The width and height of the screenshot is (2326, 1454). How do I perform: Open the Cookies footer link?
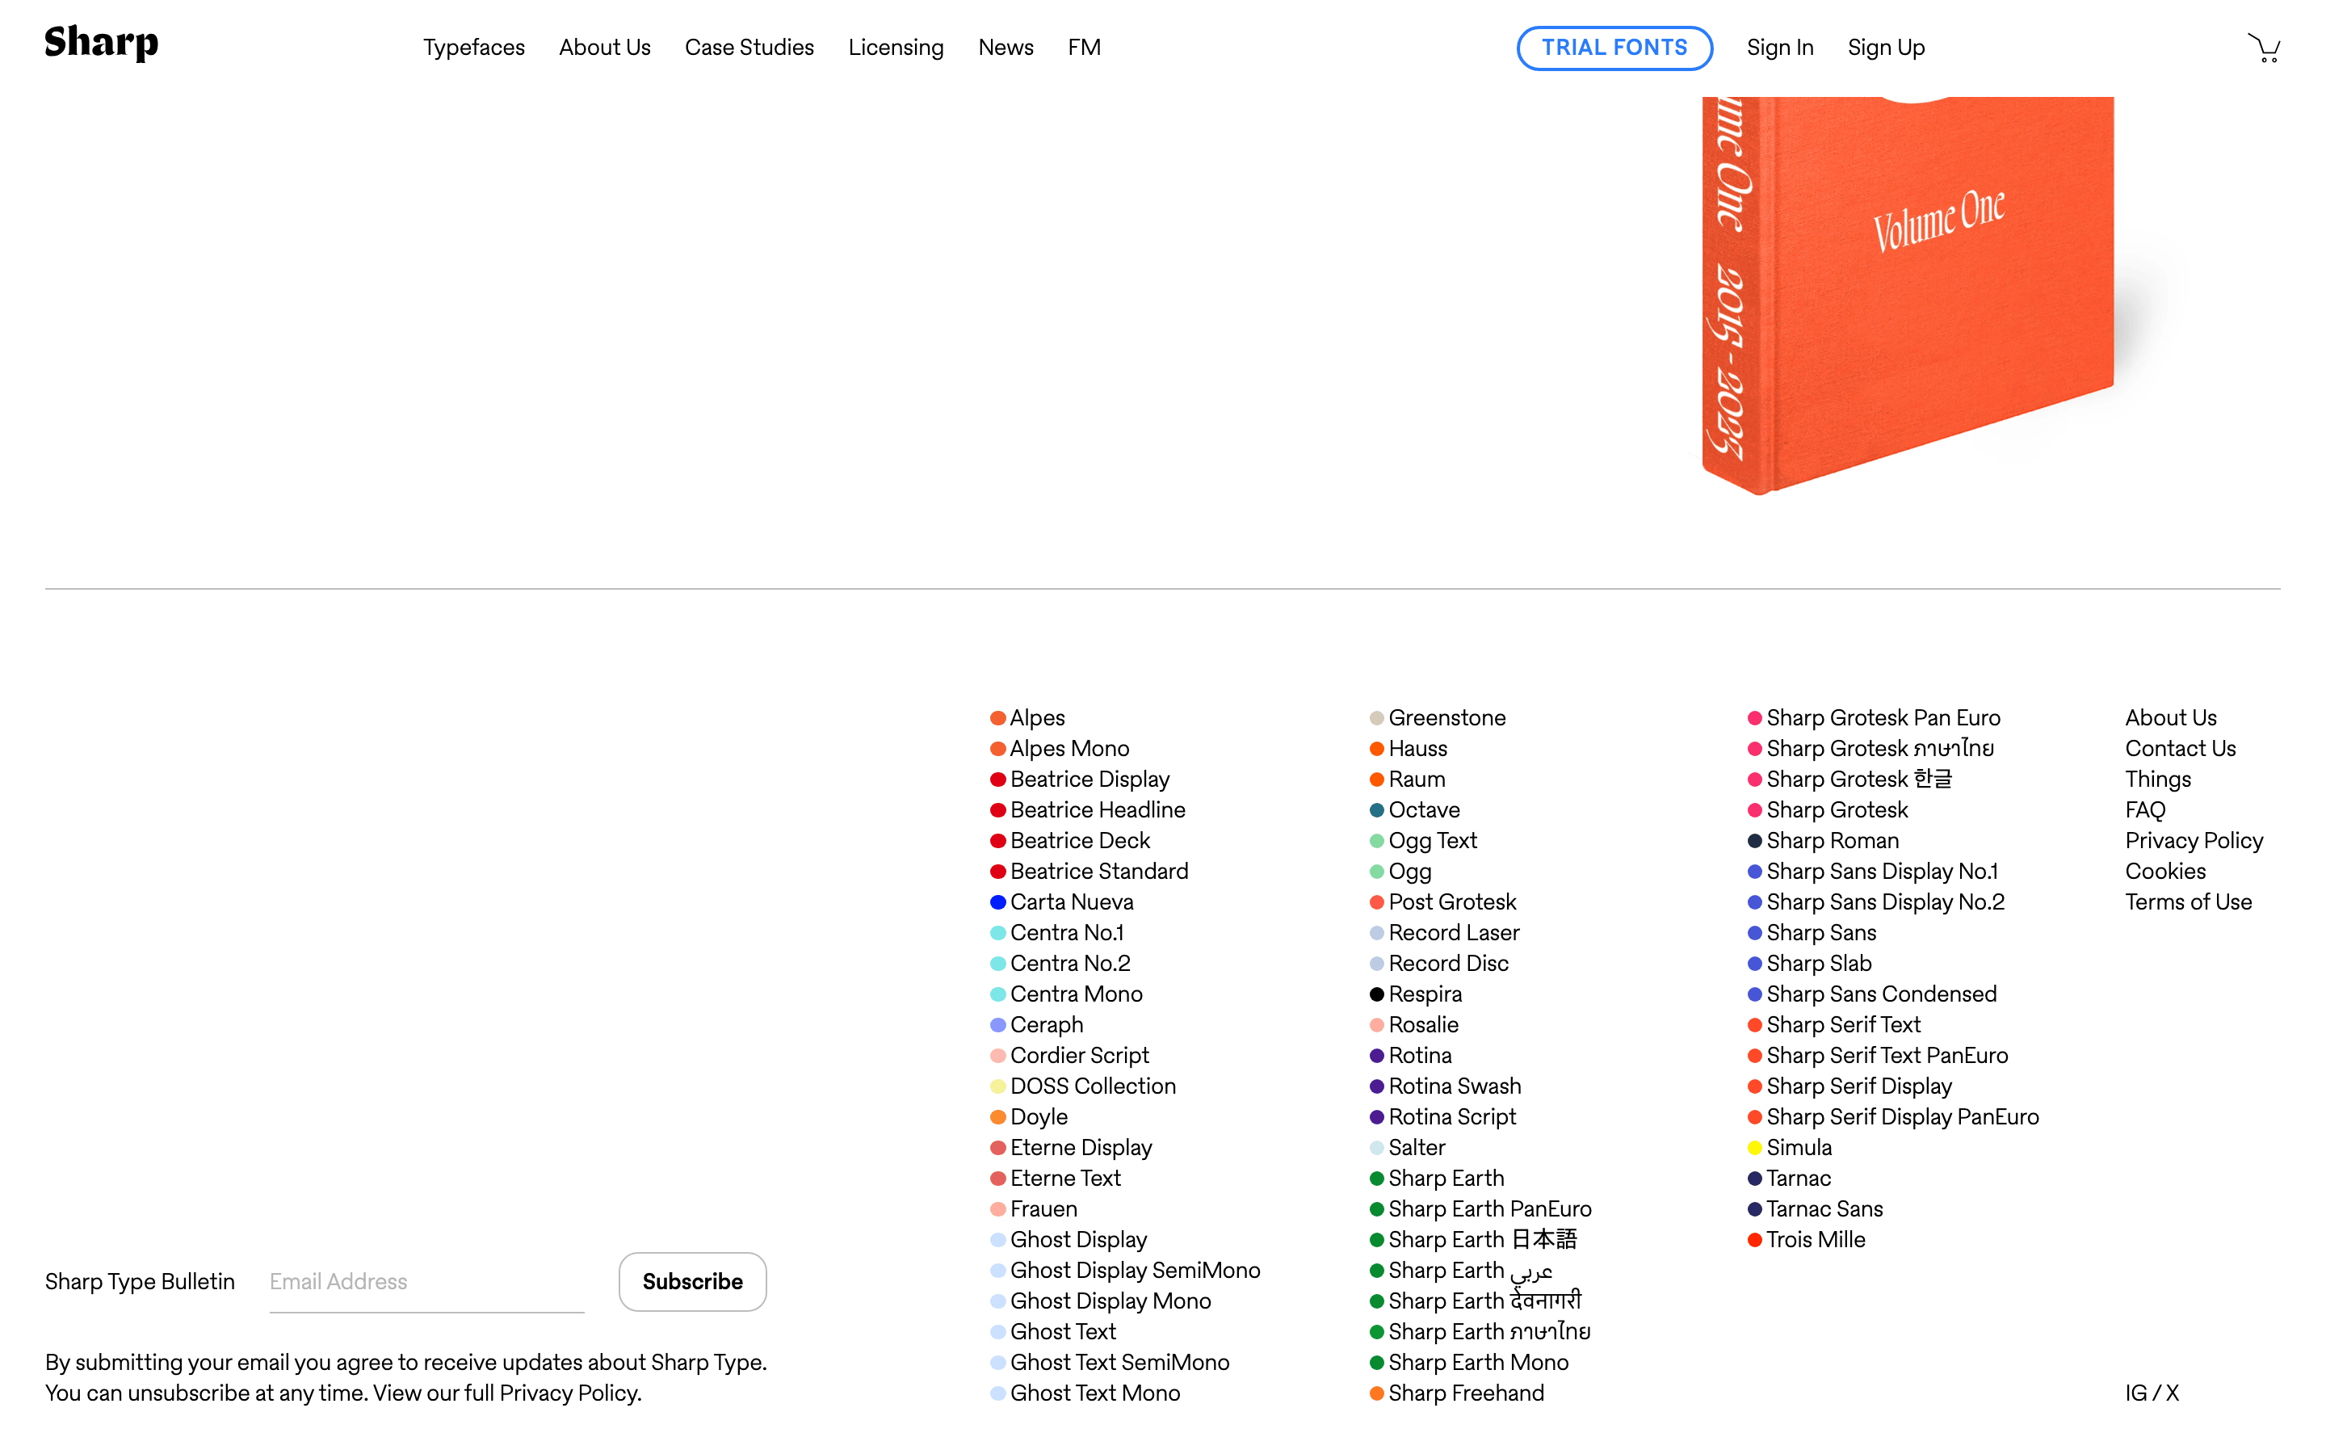(2164, 872)
